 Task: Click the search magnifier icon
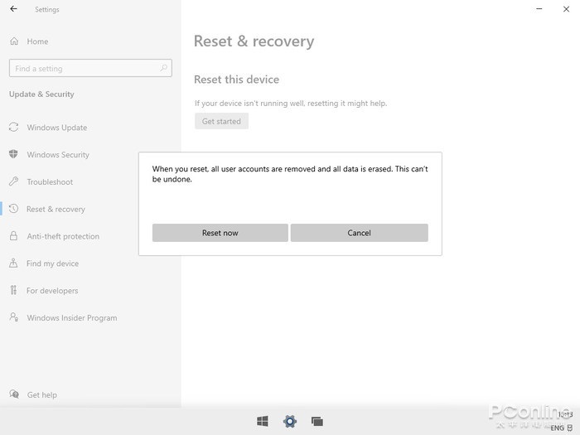(x=163, y=68)
